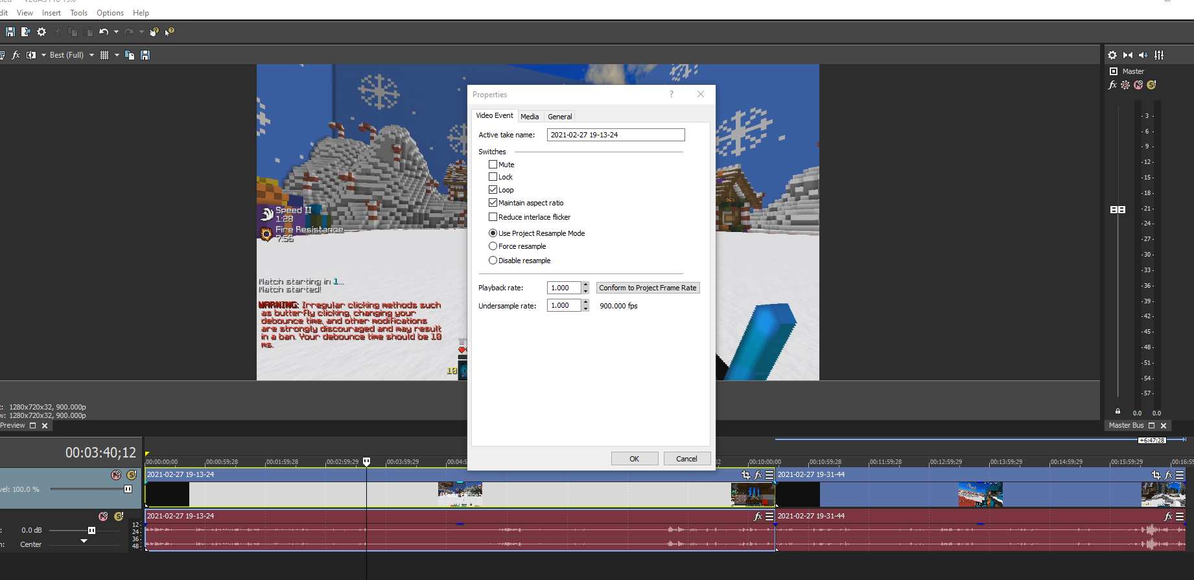
Task: Copy preview snapshot to clipboard
Action: [x=130, y=55]
